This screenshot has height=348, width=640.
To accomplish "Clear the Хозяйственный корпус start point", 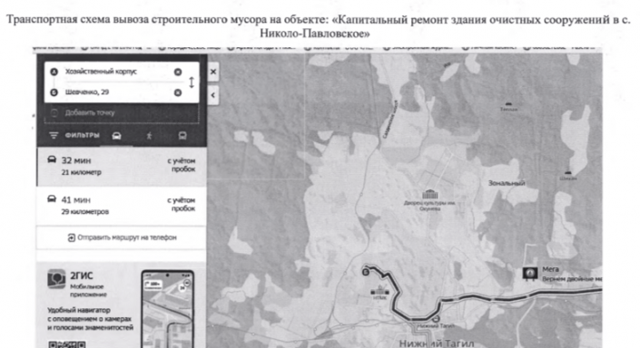I will (178, 72).
